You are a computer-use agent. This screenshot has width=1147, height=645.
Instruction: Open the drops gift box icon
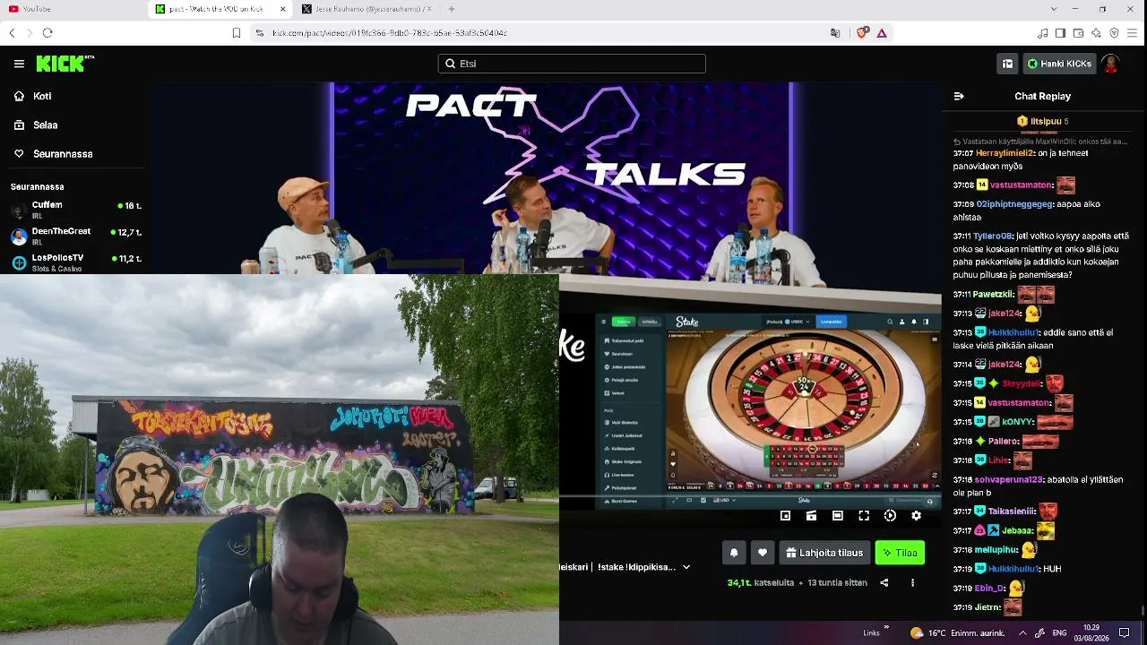[x=1007, y=64]
